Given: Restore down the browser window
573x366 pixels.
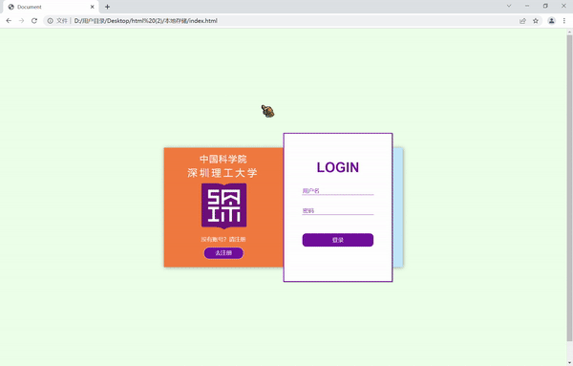Looking at the screenshot, I should tap(545, 6).
